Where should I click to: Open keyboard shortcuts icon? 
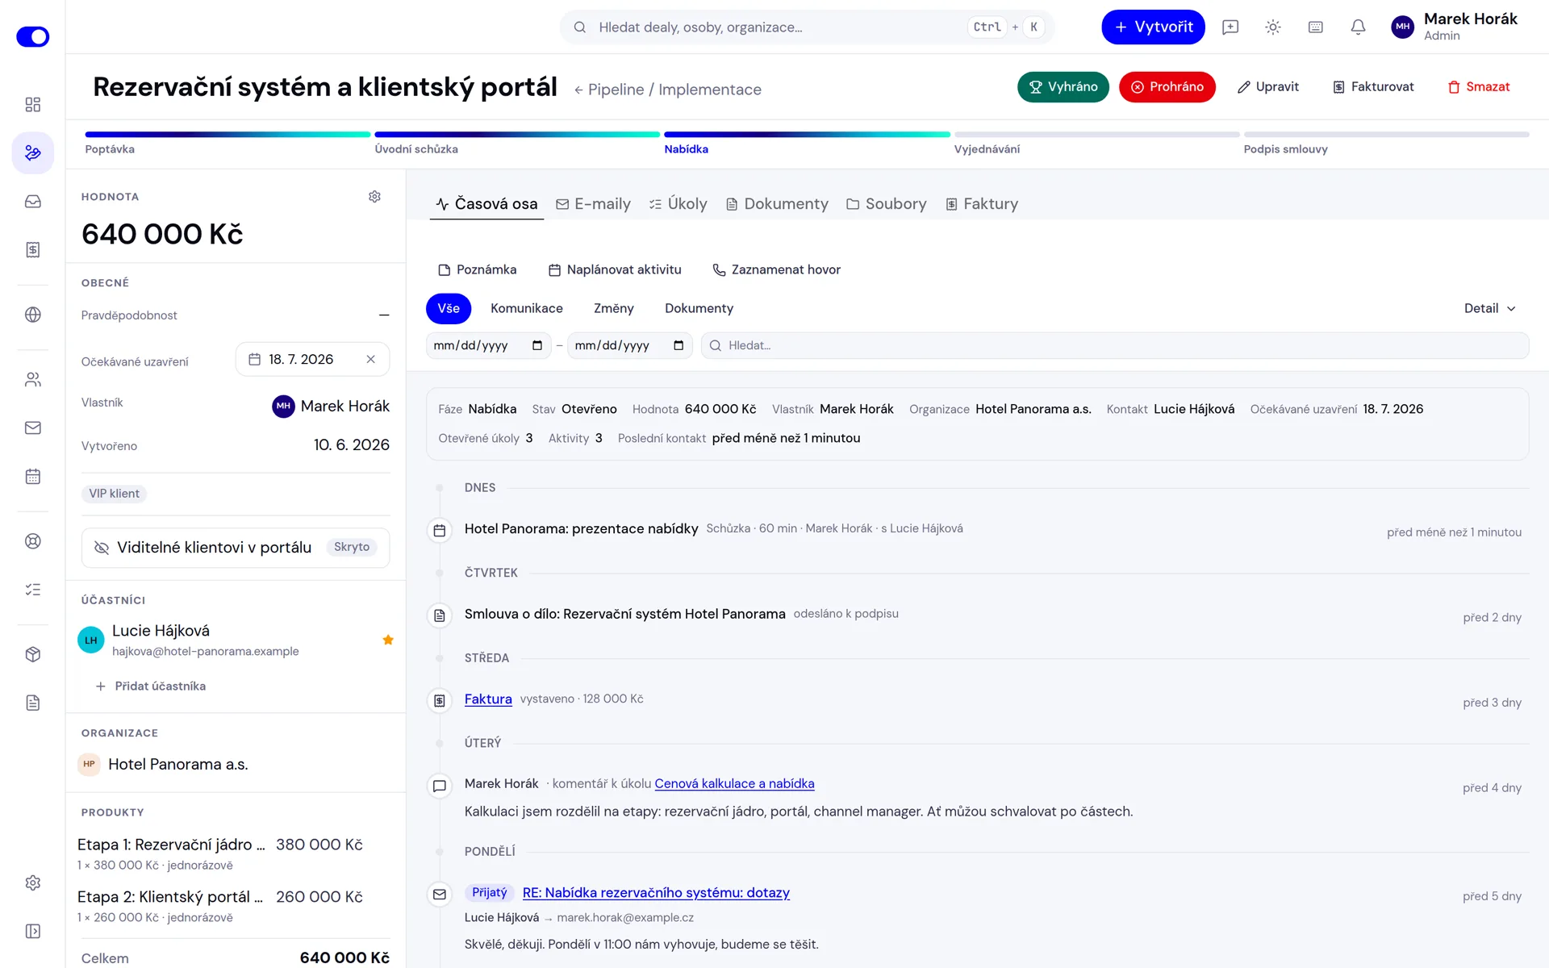click(1316, 27)
